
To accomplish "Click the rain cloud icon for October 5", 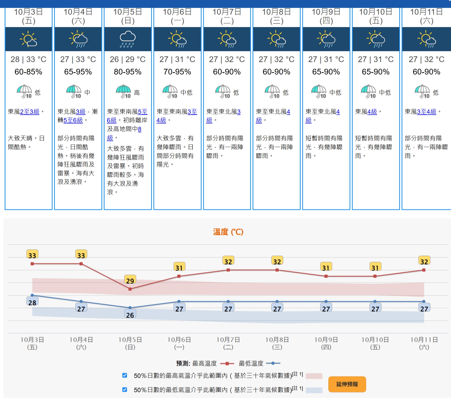I will click(x=128, y=39).
